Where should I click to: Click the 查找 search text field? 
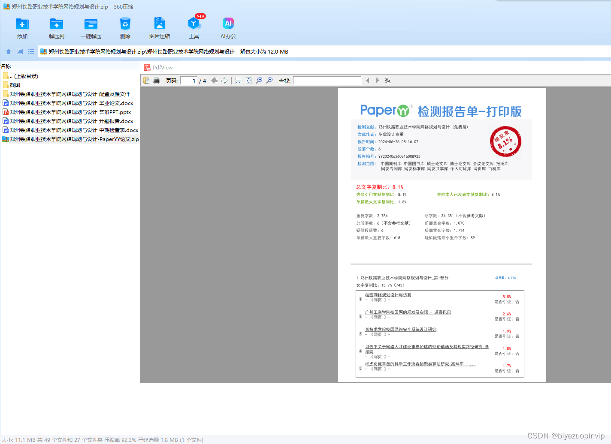point(327,81)
